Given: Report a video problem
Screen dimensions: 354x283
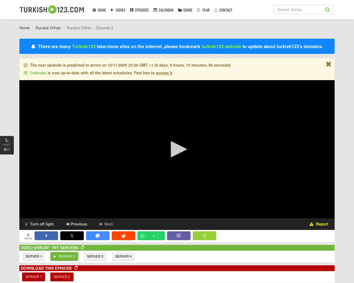Looking at the screenshot, I should (319, 224).
